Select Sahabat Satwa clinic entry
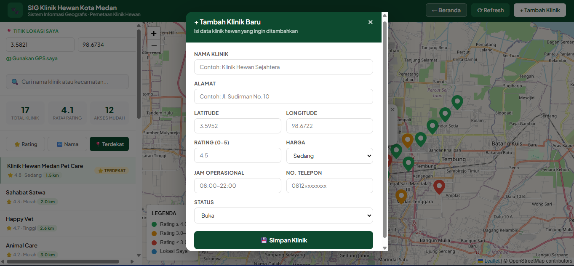574x266 pixels. pos(68,197)
